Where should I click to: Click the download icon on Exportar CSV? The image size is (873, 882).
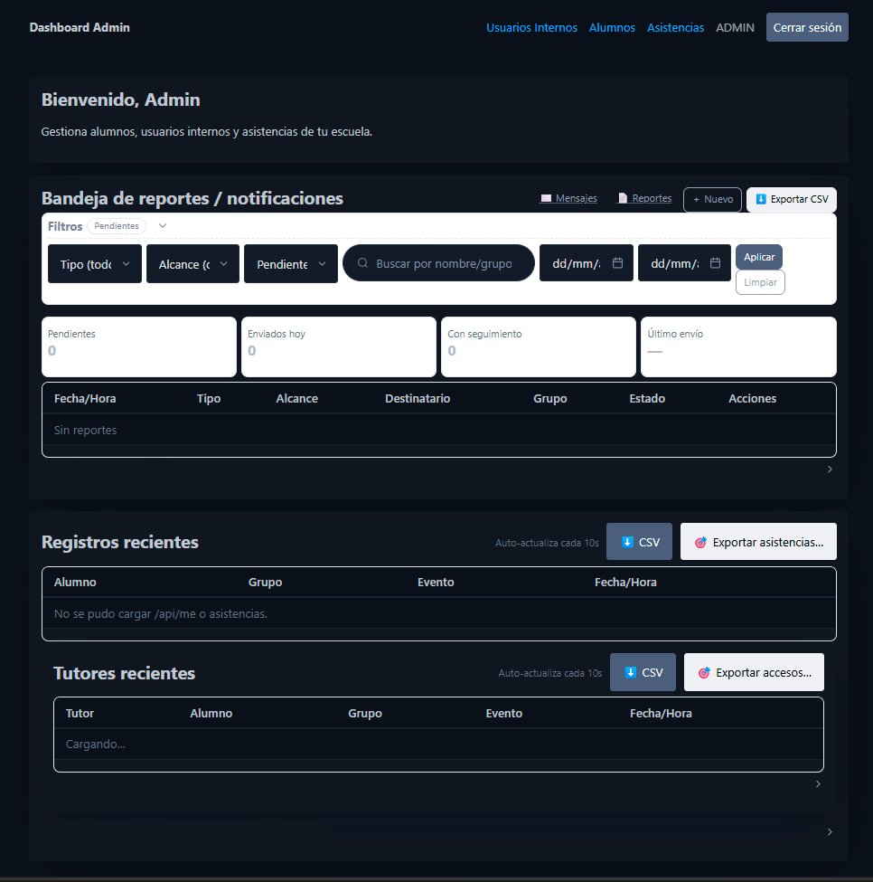point(760,199)
